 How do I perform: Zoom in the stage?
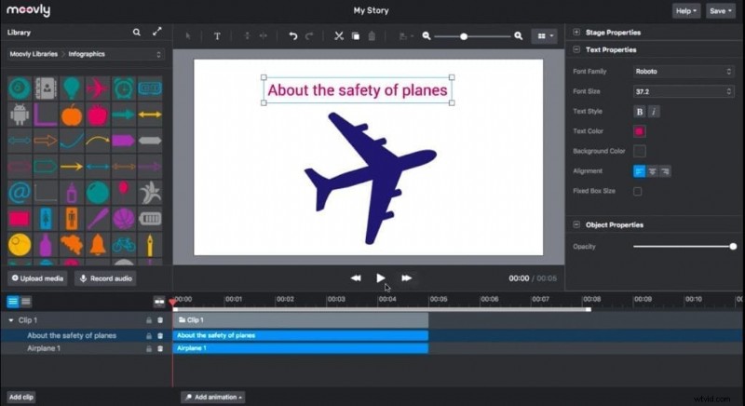click(519, 36)
